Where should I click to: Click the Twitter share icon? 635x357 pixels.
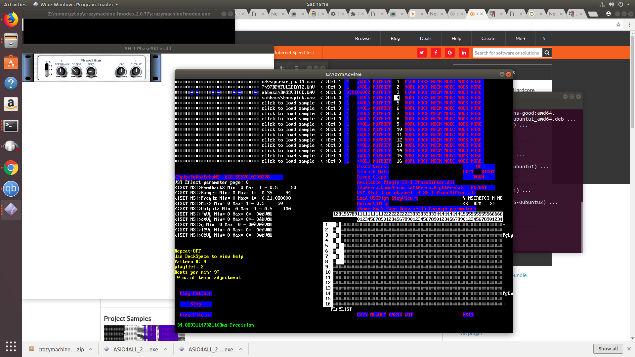(421, 53)
